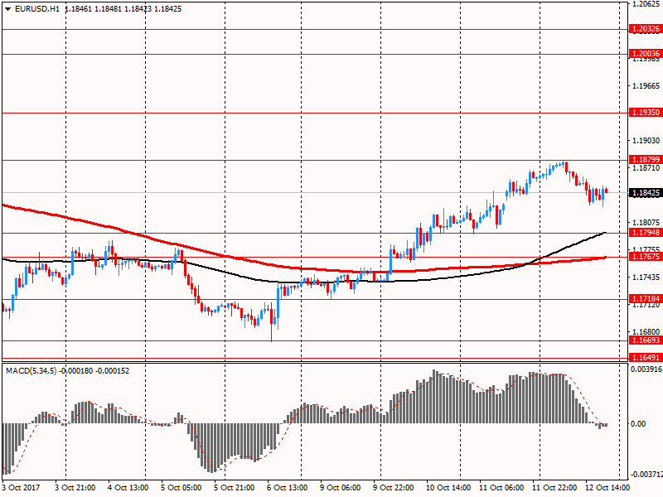The width and height of the screenshot is (663, 497).
Task: Click the 1.20036 red price level label
Action: tap(645, 54)
